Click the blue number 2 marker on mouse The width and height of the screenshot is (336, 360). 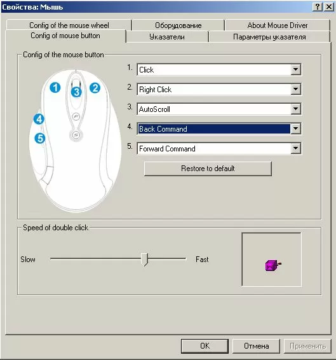95,88
